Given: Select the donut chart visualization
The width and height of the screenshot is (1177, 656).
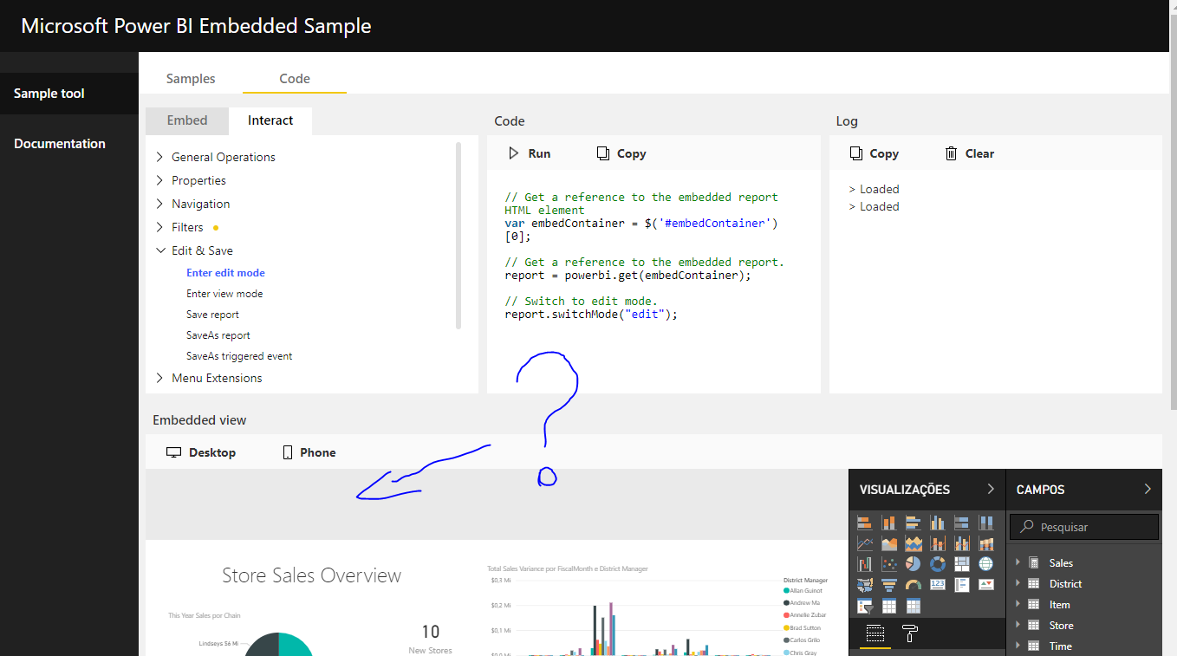Looking at the screenshot, I should coord(938,564).
